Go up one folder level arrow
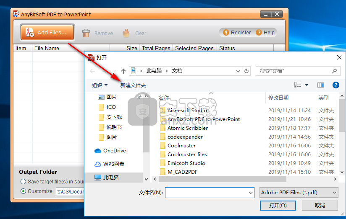 pos(123,71)
